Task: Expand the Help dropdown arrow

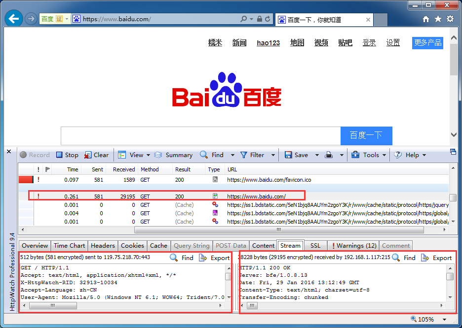Action: tap(424, 155)
